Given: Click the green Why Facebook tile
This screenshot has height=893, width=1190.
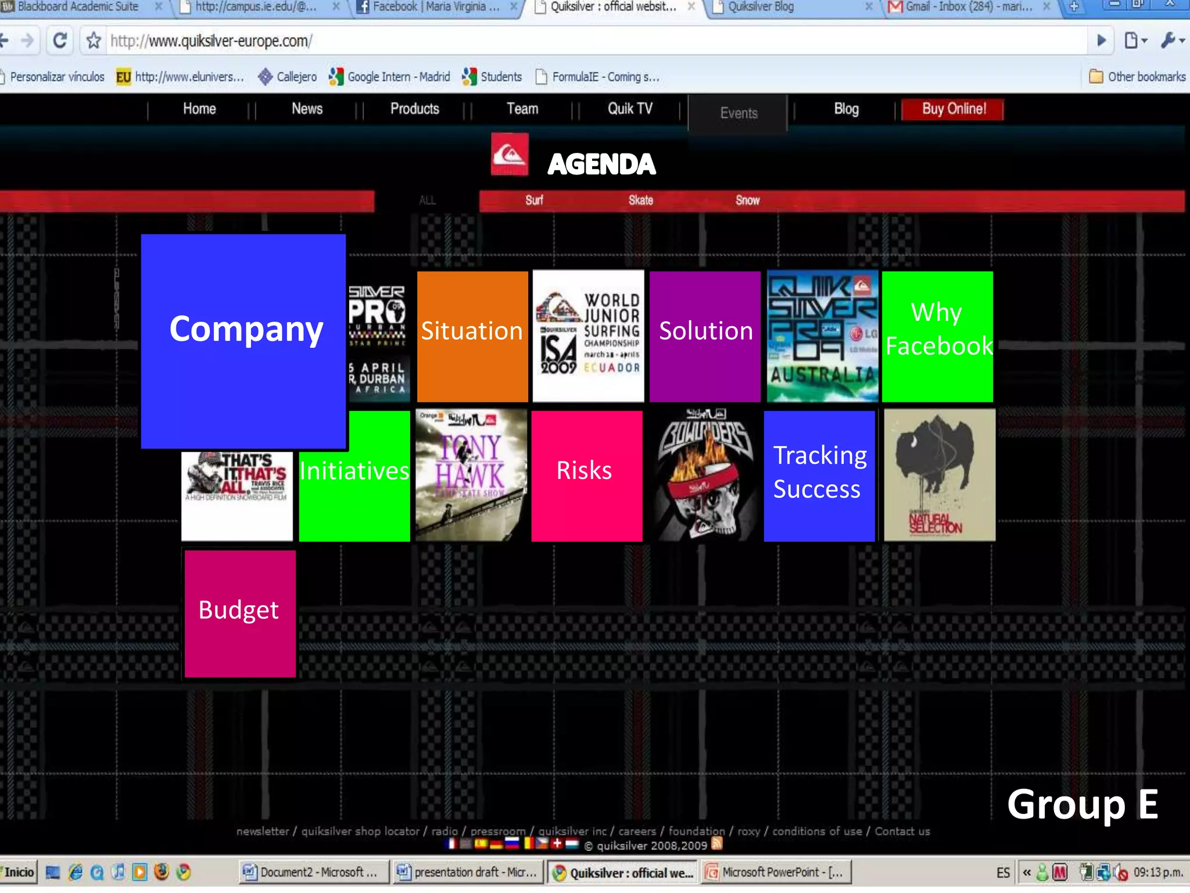Looking at the screenshot, I should tap(937, 337).
